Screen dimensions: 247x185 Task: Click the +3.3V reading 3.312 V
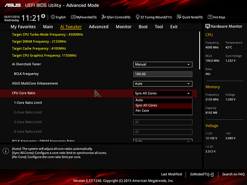[x=210, y=151]
